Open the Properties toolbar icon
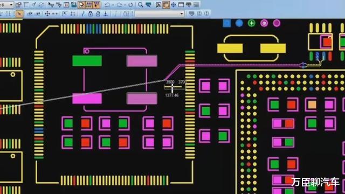This screenshot has height=194, width=345. click(18, 5)
